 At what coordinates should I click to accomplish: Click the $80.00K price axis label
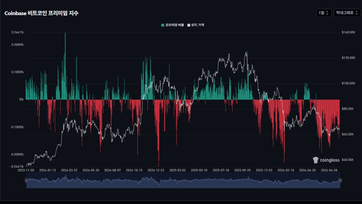coord(348,109)
